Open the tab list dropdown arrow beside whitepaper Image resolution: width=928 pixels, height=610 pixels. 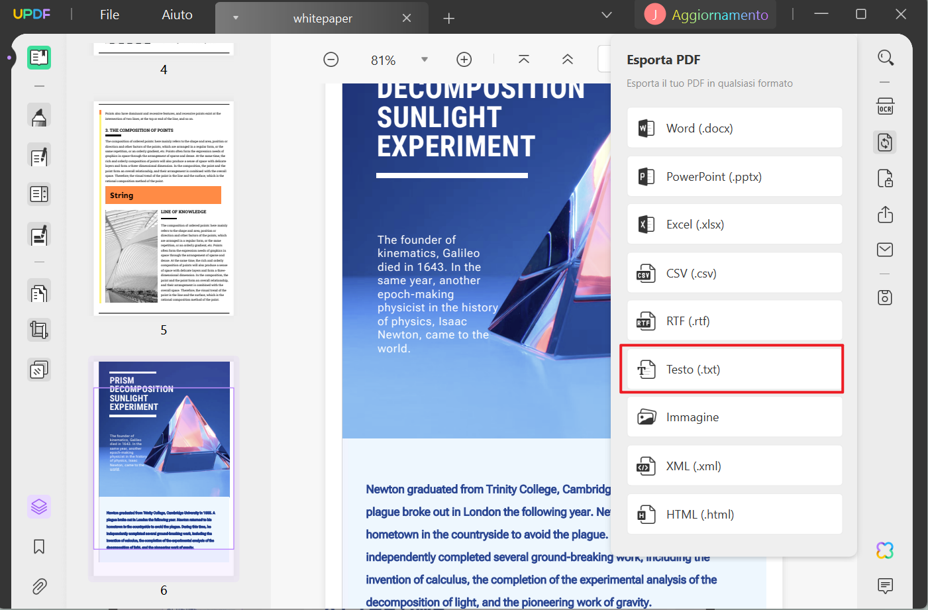point(235,18)
